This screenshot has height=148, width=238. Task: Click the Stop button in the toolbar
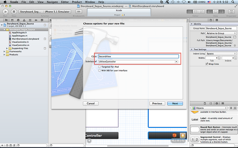coord(14,12)
